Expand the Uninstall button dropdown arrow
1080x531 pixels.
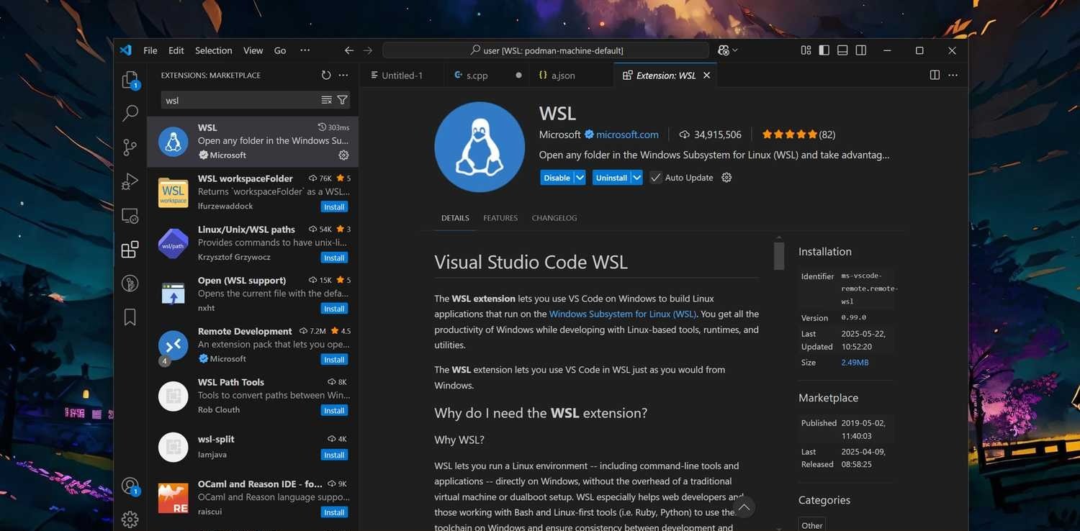point(636,178)
